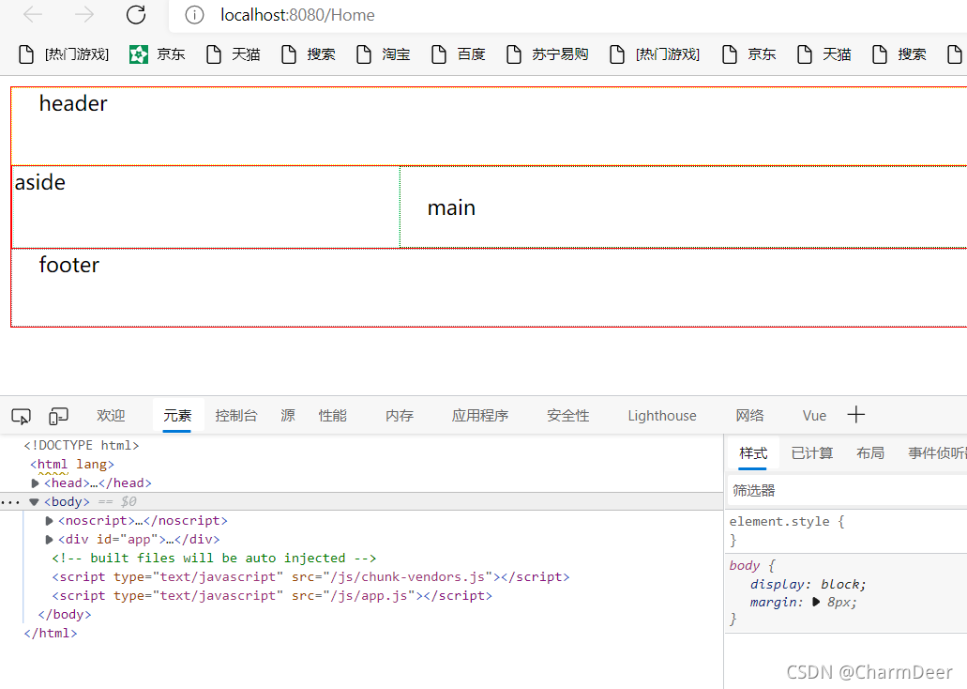Switch to the 源 DevTools tab
967x689 pixels.
pos(288,416)
